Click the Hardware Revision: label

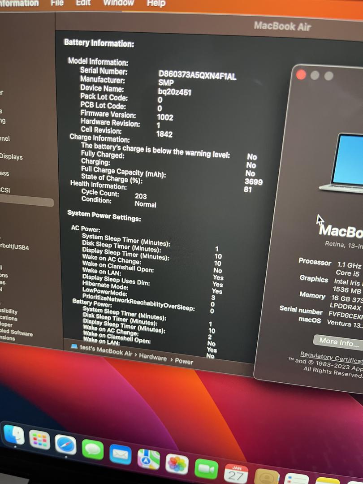pyautogui.click(x=111, y=122)
